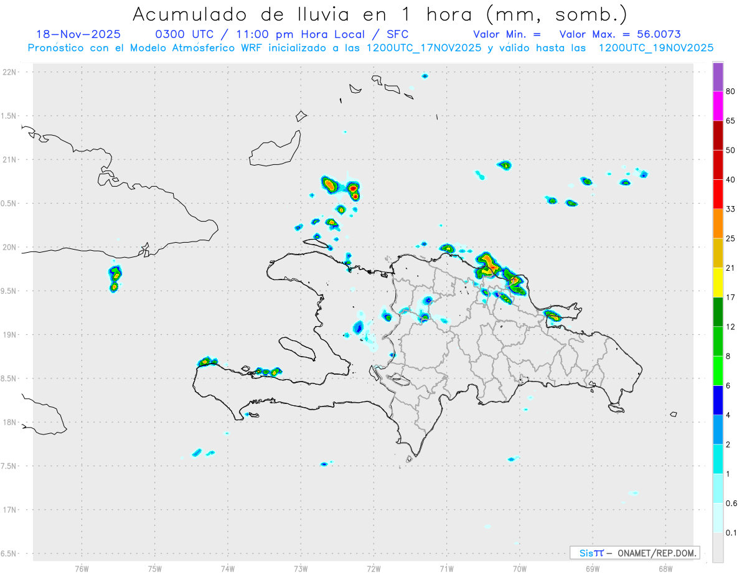Select the '20N' latitude axis label
The width and height of the screenshot is (747, 577).
pos(9,247)
